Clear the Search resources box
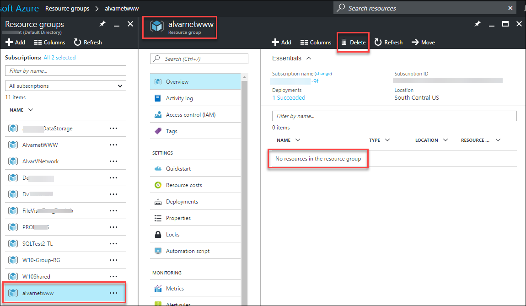Viewport: 526px width, 306px height. pos(510,8)
